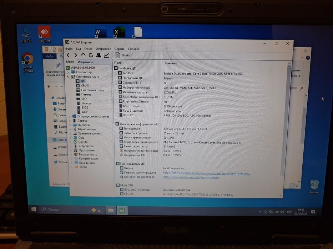The width and height of the screenshot is (333, 249).
Task: Open the Избранное menu in the menu bar
Action: pyautogui.click(x=103, y=49)
